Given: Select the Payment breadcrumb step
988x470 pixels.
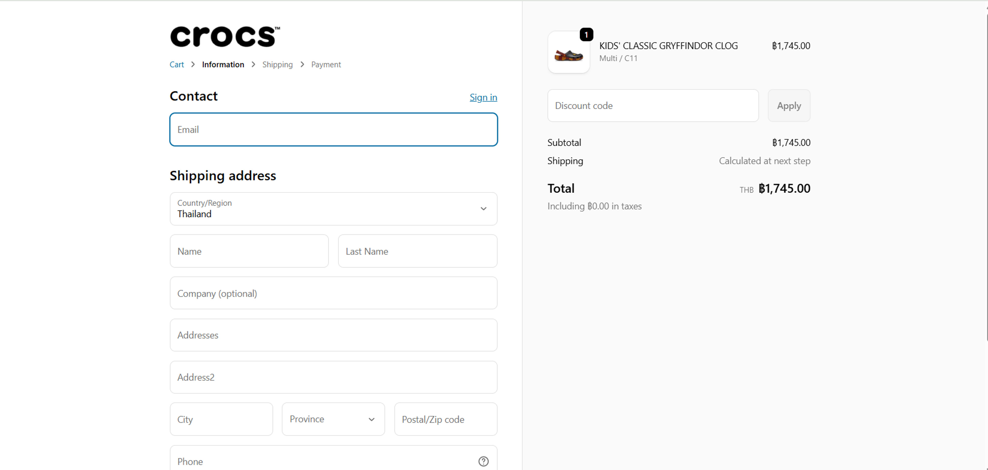Looking at the screenshot, I should coord(326,64).
